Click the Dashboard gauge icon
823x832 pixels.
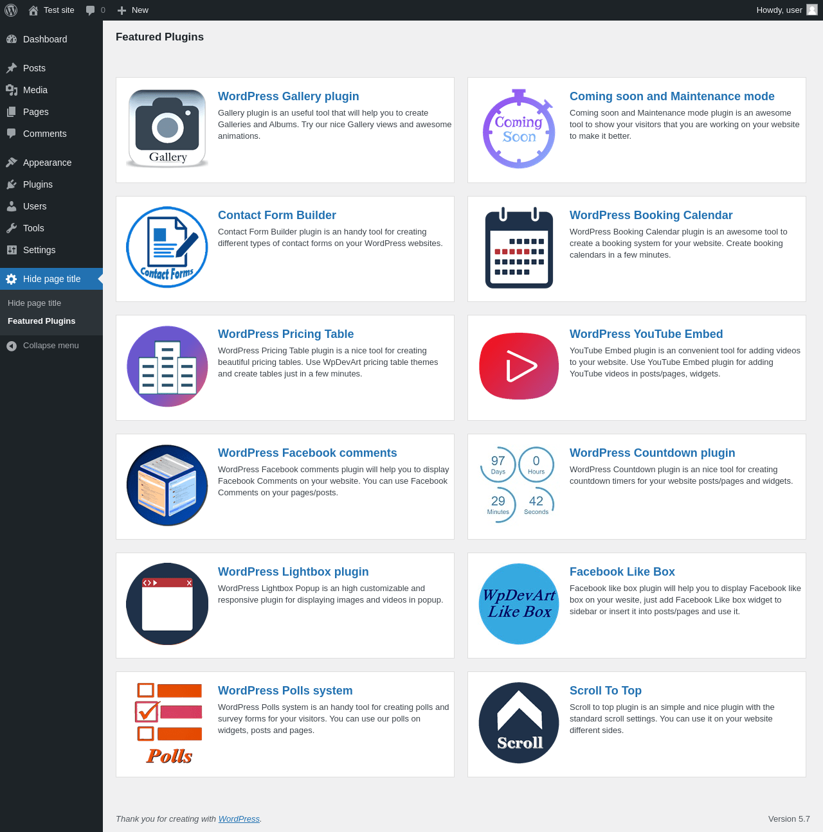[12, 39]
